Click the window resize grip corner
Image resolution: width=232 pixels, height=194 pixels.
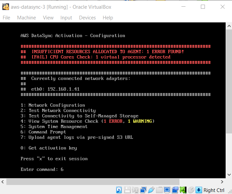pos(230,192)
